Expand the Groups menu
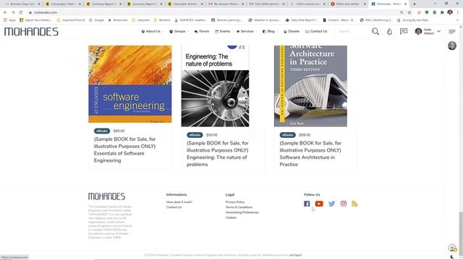 [x=179, y=31]
